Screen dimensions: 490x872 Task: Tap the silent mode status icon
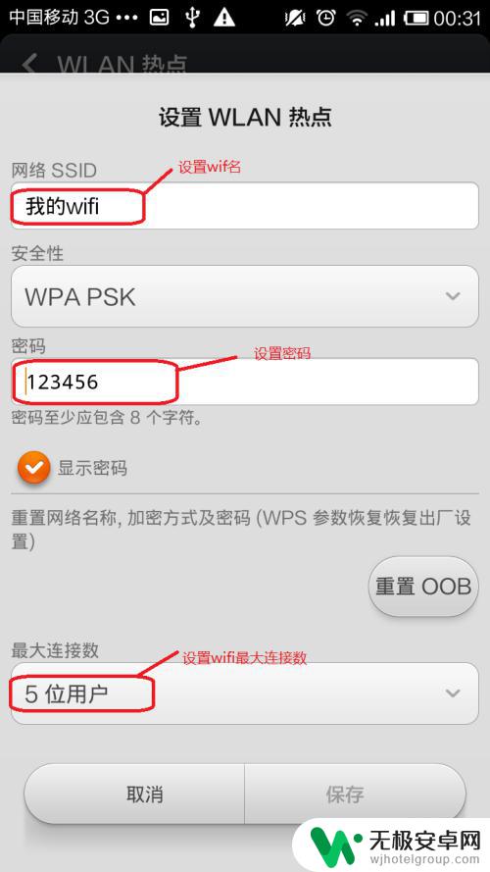[295, 18]
